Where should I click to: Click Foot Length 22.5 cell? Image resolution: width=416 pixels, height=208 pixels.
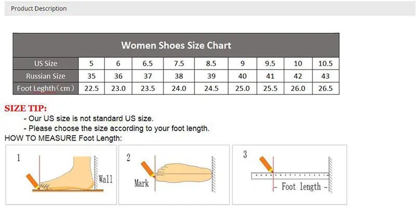92,89
